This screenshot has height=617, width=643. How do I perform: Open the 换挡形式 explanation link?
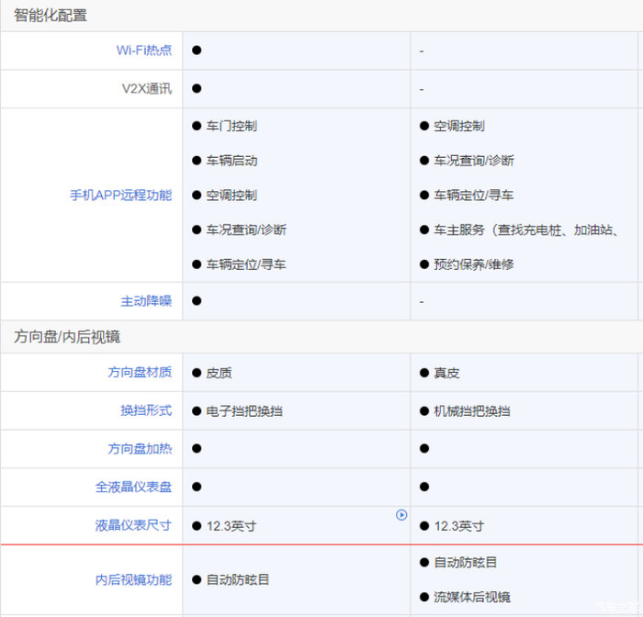point(146,411)
